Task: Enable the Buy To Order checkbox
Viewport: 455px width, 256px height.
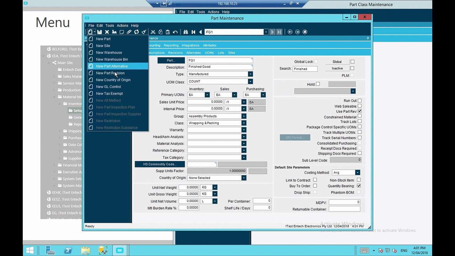Action: [x=315, y=186]
